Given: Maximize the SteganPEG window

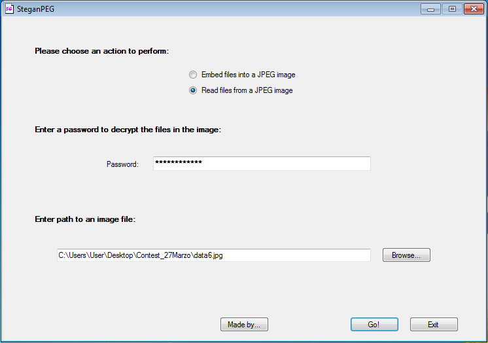Looking at the screenshot, I should (x=452, y=9).
